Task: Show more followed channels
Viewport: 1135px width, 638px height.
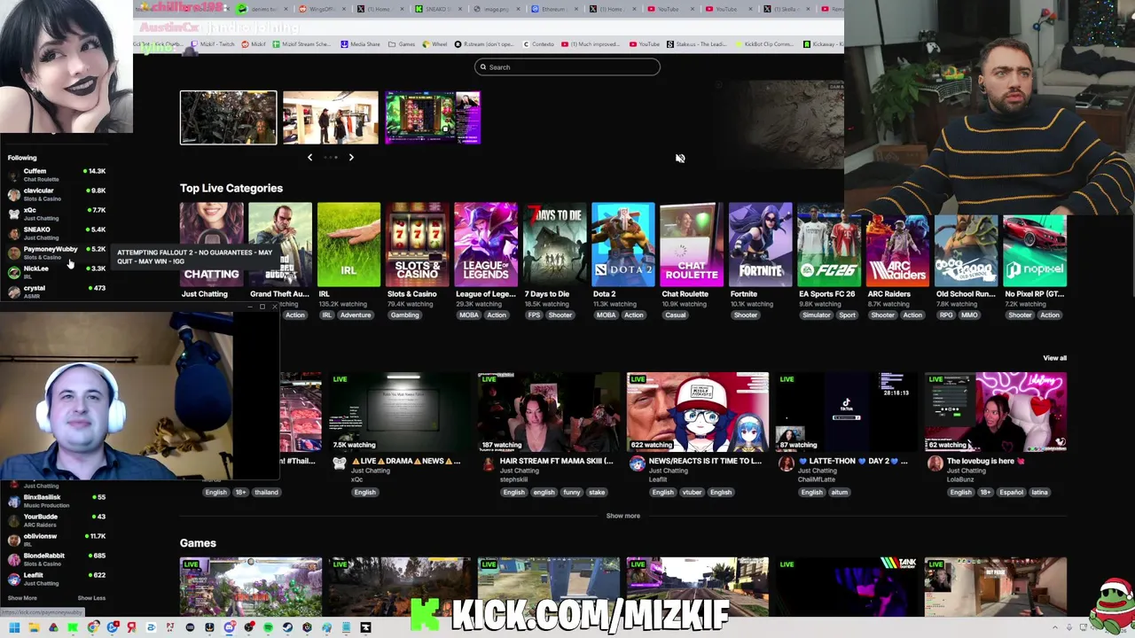Action: coord(22,598)
